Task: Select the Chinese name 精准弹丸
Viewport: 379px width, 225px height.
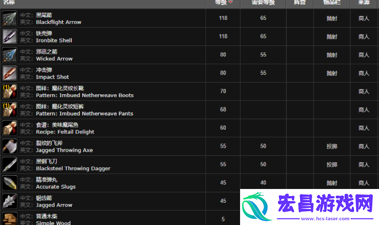Action: click(47, 180)
